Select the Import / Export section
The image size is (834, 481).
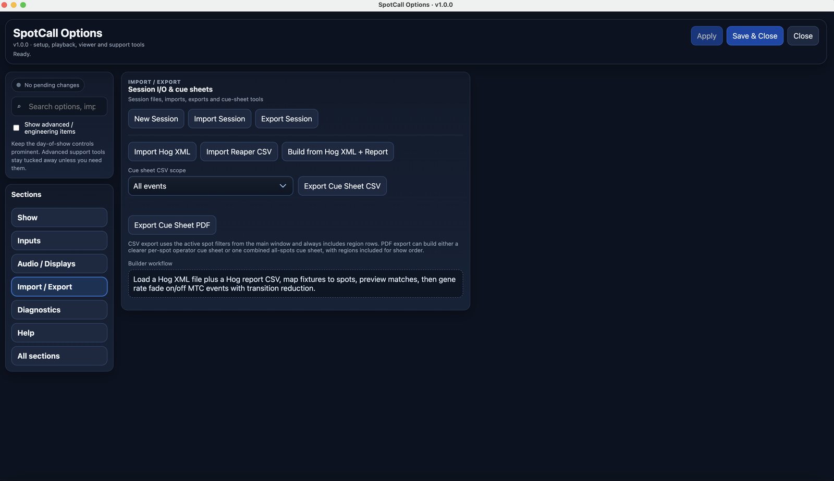pos(59,287)
